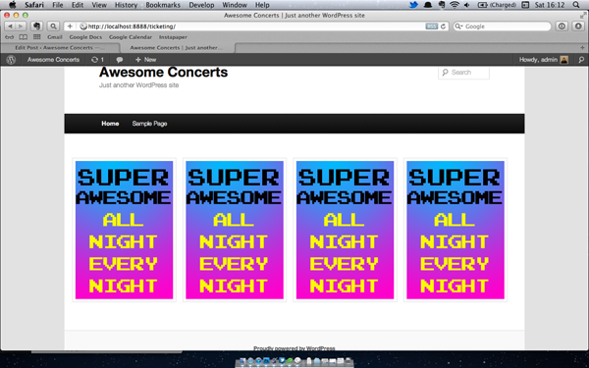Expand the Howdy, admin account menu

coord(544,60)
